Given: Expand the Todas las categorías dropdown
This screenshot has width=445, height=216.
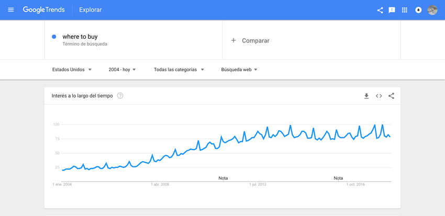Looking at the screenshot, I should [x=179, y=70].
